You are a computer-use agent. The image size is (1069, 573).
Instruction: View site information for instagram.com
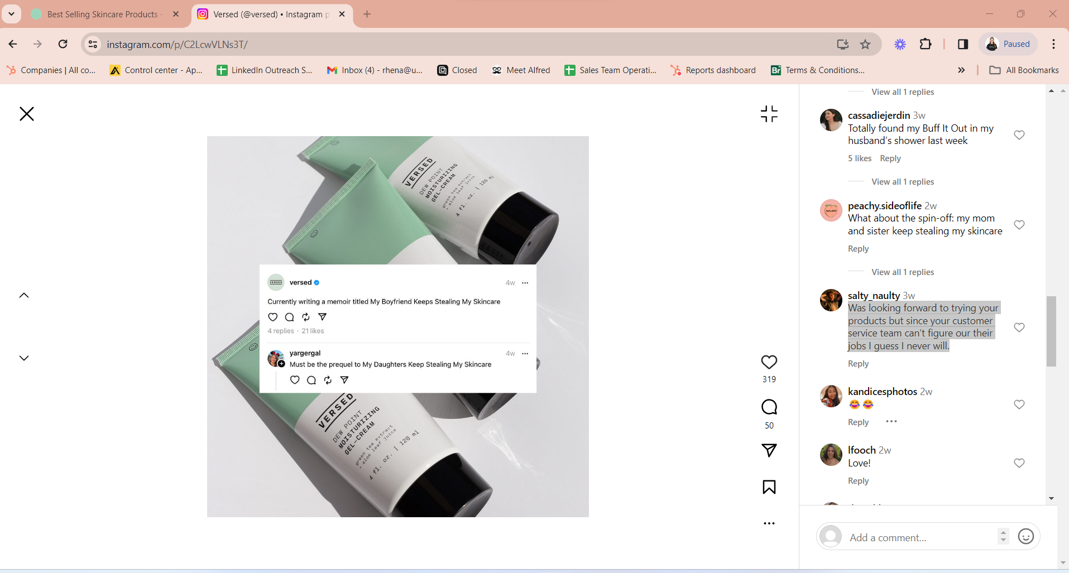[93, 44]
